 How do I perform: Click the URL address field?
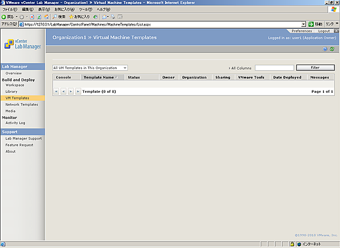(160, 24)
